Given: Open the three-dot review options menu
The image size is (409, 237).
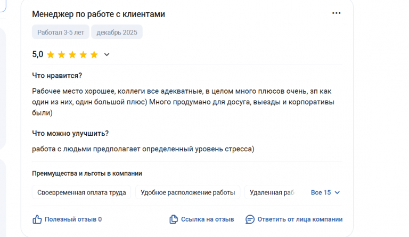Looking at the screenshot, I should click(336, 13).
